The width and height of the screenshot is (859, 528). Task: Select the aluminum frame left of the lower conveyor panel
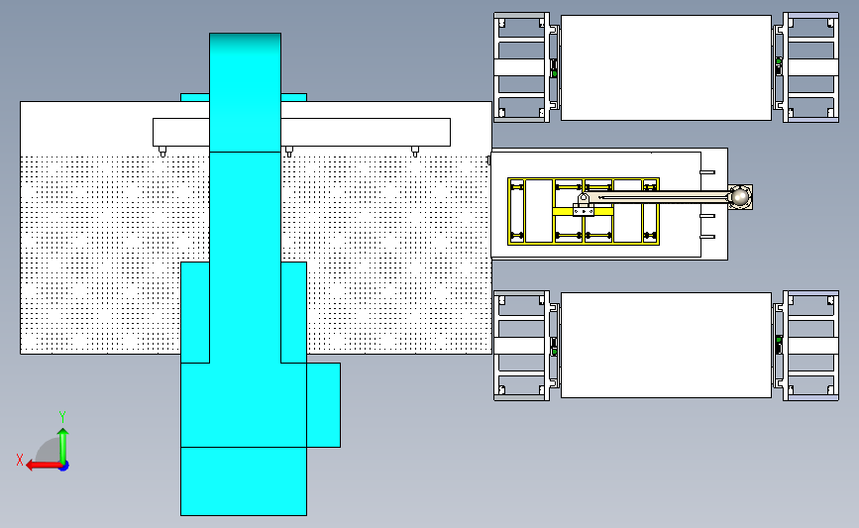point(521,346)
